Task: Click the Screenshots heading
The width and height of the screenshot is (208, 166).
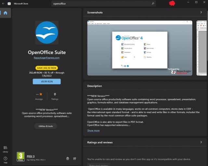Action: [95, 12]
